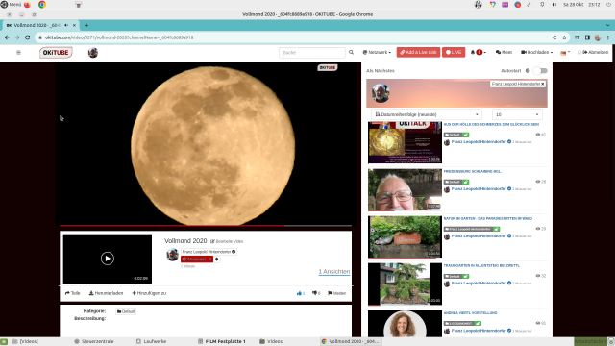
Task: Open the Mein chat icon link
Action: pos(504,52)
